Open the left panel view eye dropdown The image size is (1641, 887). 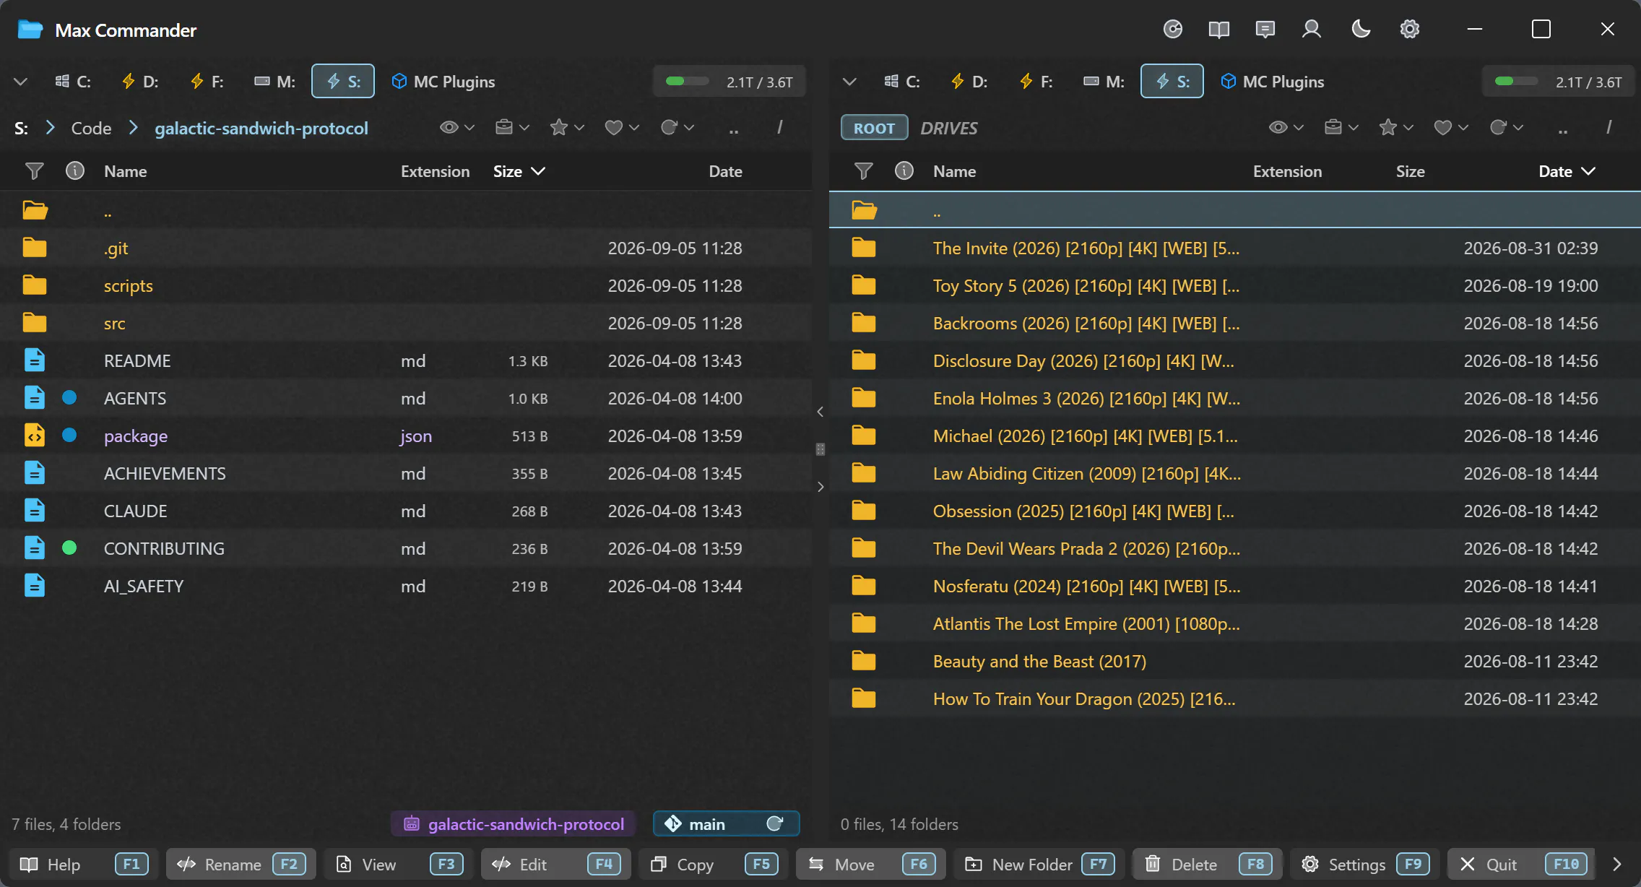[457, 128]
